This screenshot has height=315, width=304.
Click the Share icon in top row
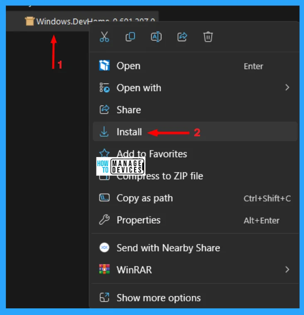click(182, 37)
